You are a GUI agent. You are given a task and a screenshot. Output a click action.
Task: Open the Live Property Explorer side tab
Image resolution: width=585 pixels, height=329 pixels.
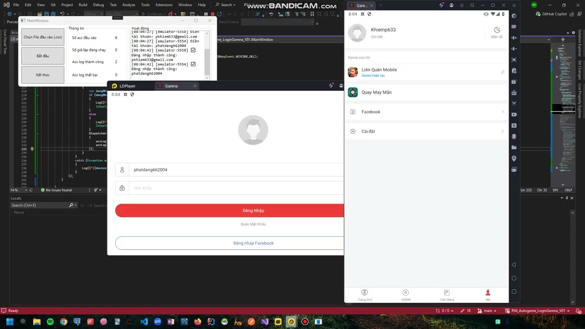pos(580,101)
